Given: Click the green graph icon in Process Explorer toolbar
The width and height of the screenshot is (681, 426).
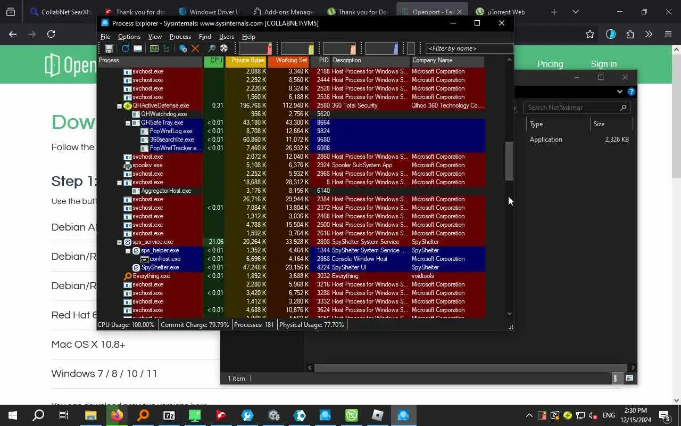Looking at the screenshot, I should click(x=154, y=48).
